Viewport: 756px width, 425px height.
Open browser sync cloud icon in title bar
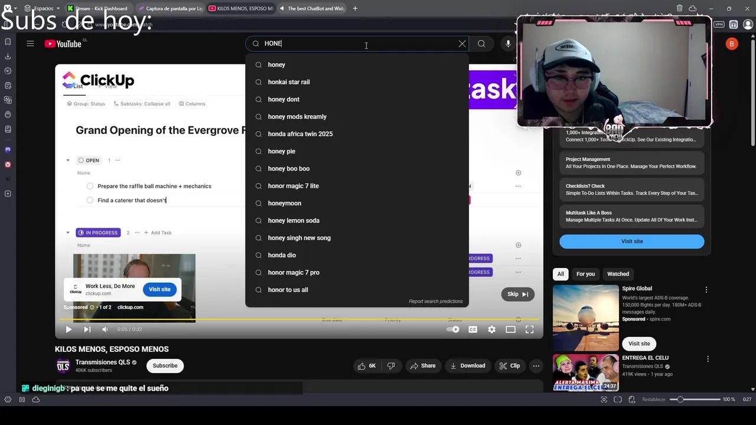pyautogui.click(x=693, y=8)
